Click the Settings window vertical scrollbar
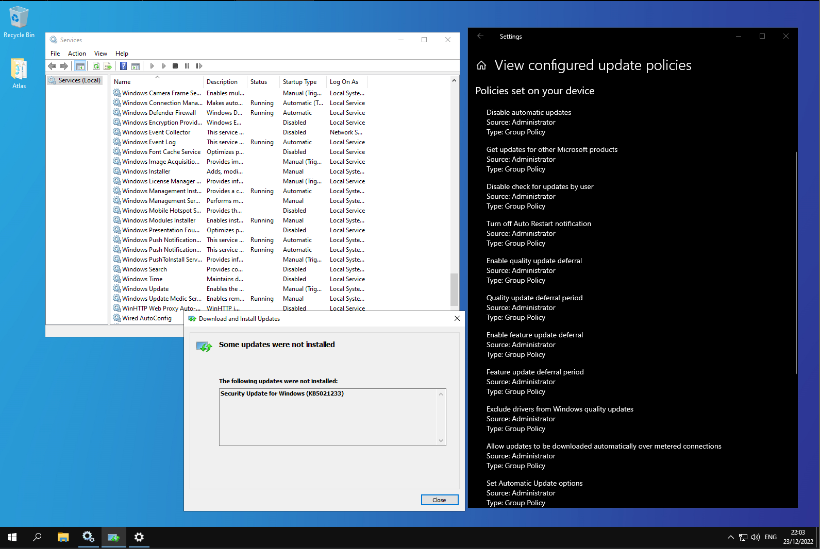Screen dimensions: 820x549 tap(796, 263)
